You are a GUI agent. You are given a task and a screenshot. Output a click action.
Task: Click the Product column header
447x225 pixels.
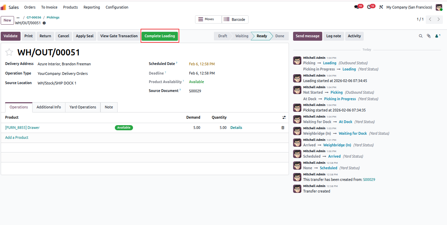(x=12, y=117)
